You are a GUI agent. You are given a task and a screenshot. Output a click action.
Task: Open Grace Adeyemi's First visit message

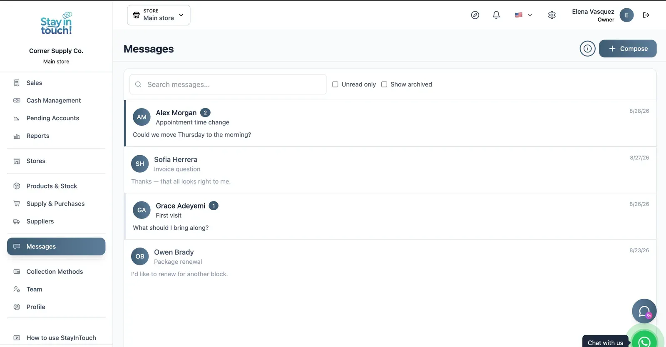tap(390, 216)
